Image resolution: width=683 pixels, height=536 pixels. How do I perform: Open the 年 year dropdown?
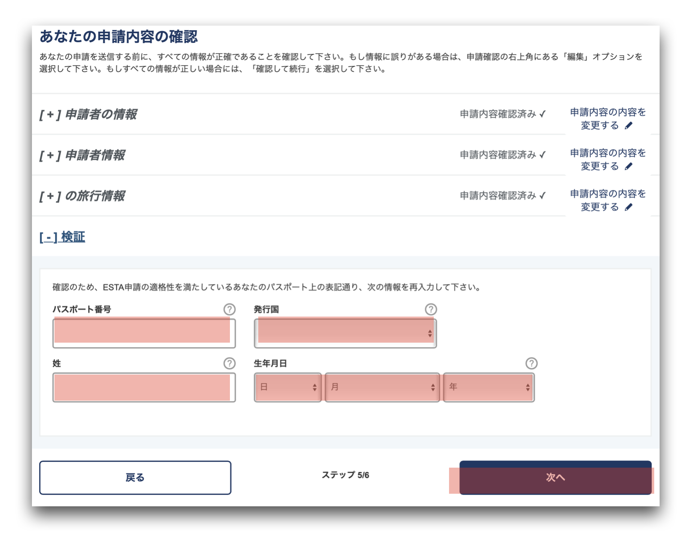pos(489,387)
